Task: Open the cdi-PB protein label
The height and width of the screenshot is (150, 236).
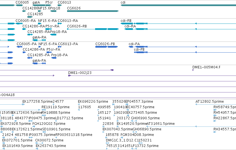Action: point(139,50)
